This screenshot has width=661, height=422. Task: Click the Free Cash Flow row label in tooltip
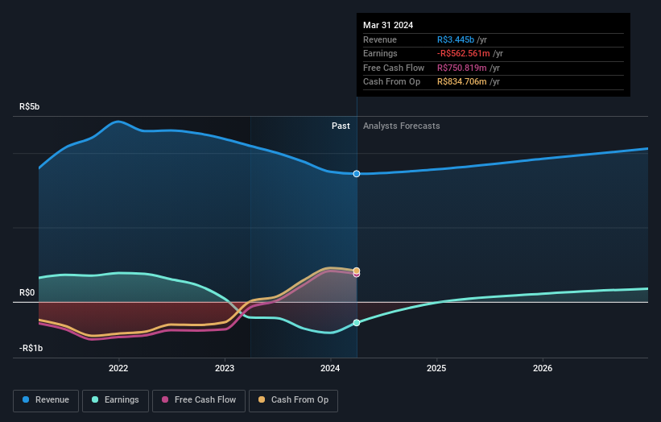click(x=394, y=68)
